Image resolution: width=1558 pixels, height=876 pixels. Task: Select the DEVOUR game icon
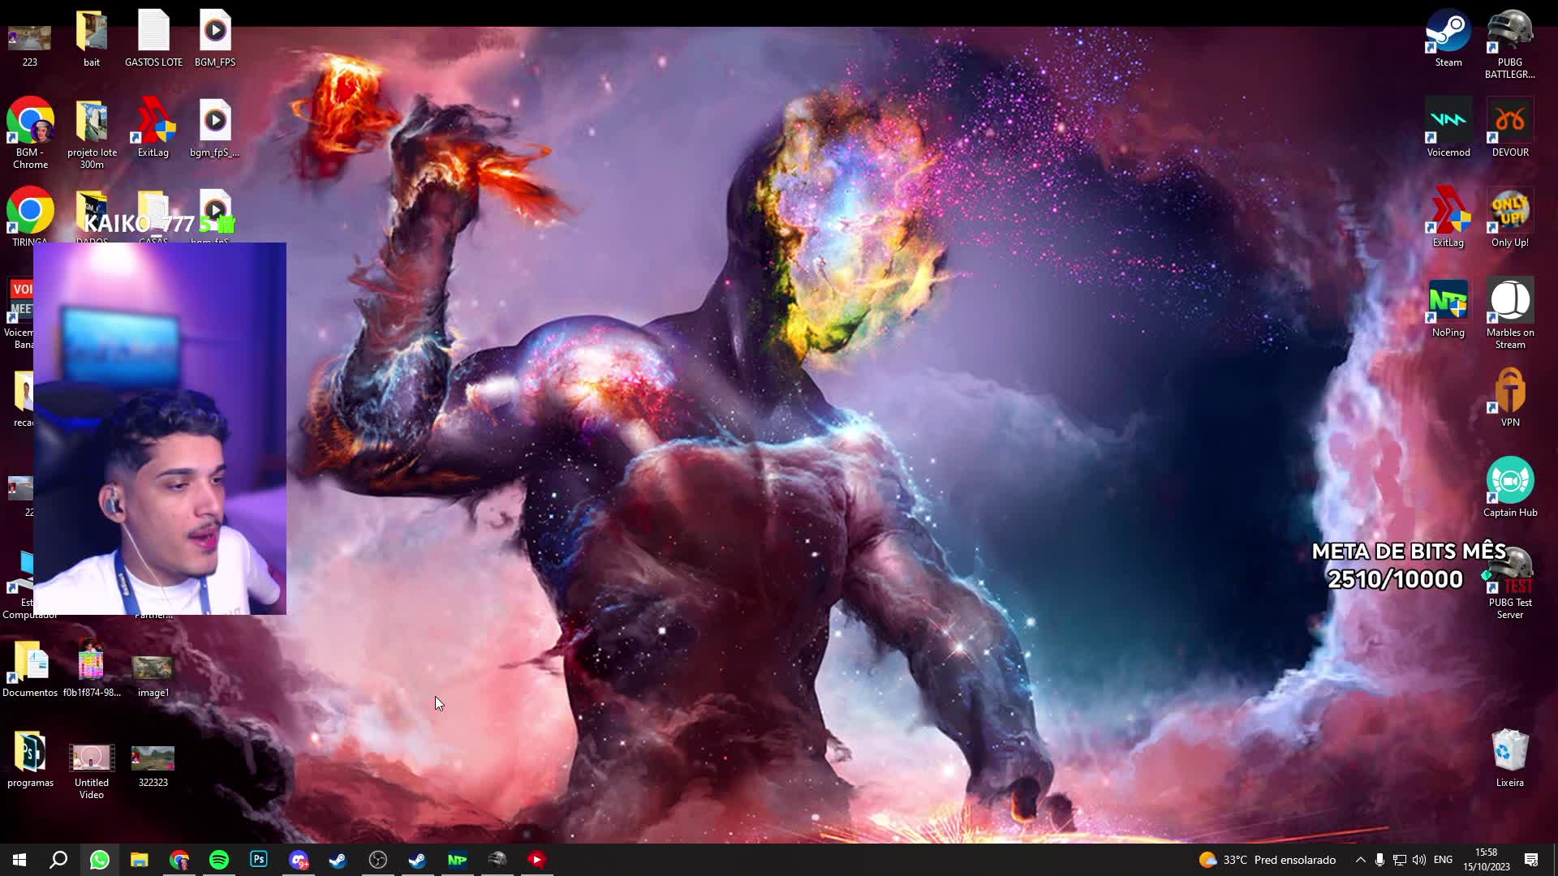coord(1510,128)
